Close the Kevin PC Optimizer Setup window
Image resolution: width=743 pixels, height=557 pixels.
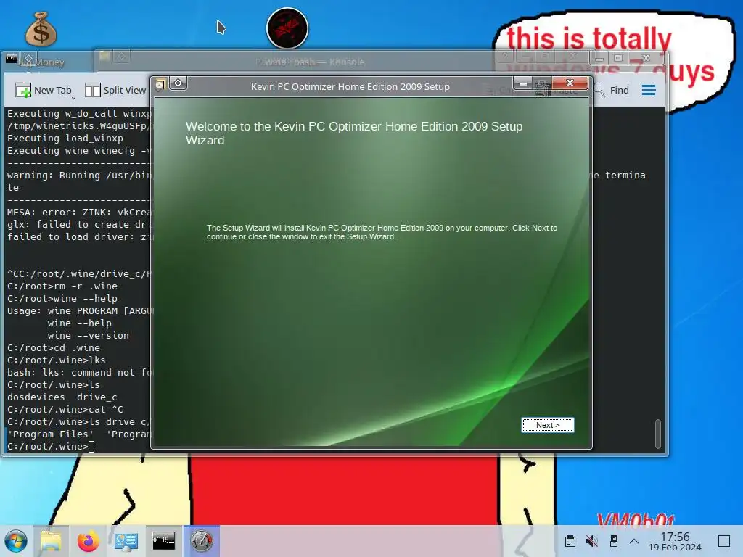(x=570, y=83)
